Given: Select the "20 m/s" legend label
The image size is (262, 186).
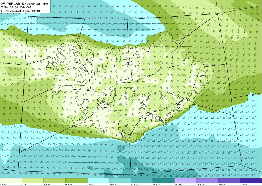Looking at the screenshot, I should (x=222, y=185).
